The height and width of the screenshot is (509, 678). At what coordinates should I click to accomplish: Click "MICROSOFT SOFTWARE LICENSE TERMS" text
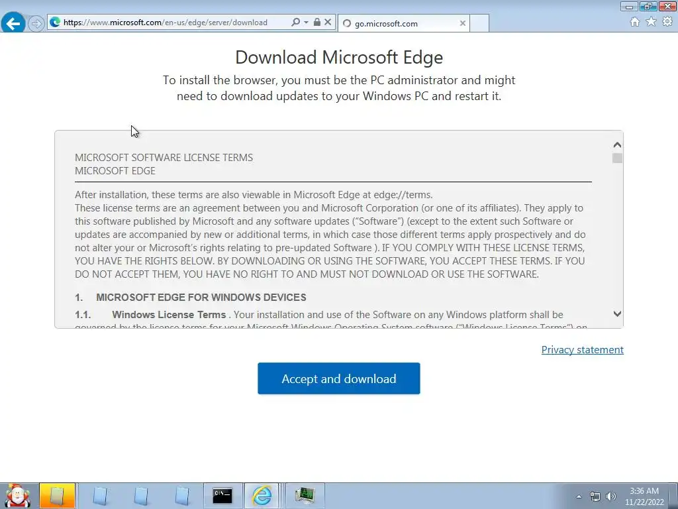coord(164,158)
